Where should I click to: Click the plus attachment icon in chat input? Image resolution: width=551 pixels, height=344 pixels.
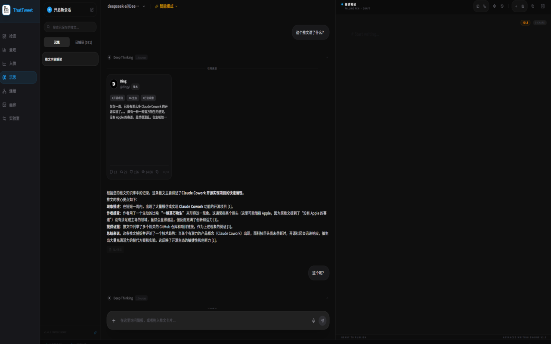114,321
